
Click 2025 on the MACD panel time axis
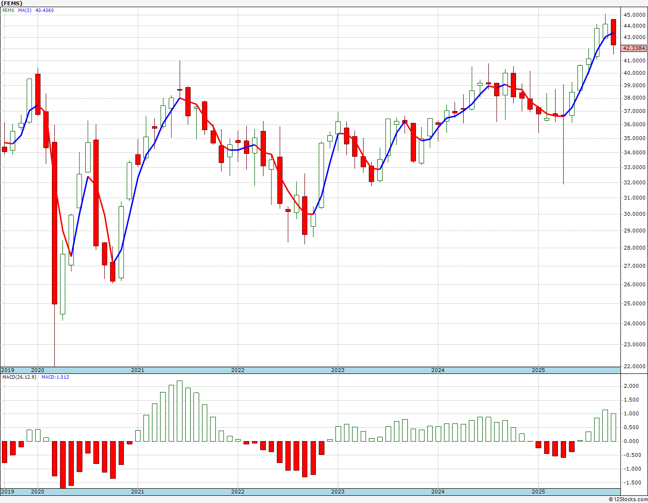click(x=538, y=492)
